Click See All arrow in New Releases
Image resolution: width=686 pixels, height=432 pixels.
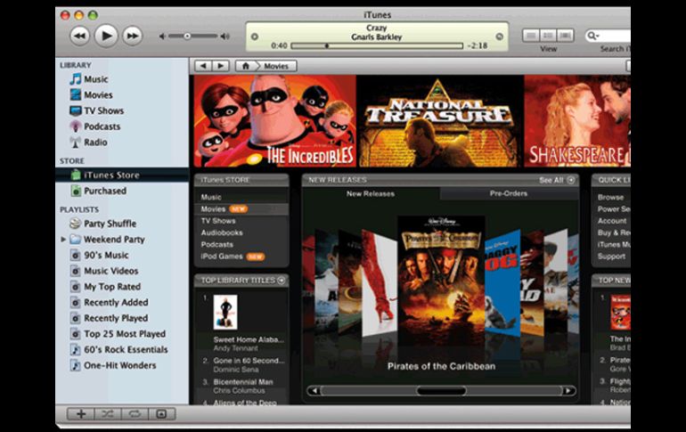(571, 180)
